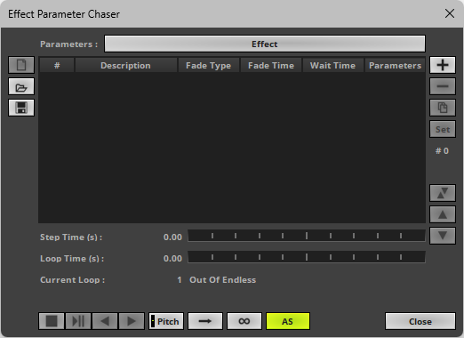Duplicate step with the copy icon

[443, 108]
